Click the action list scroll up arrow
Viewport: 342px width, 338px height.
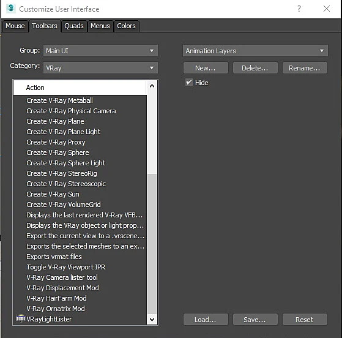[152, 86]
